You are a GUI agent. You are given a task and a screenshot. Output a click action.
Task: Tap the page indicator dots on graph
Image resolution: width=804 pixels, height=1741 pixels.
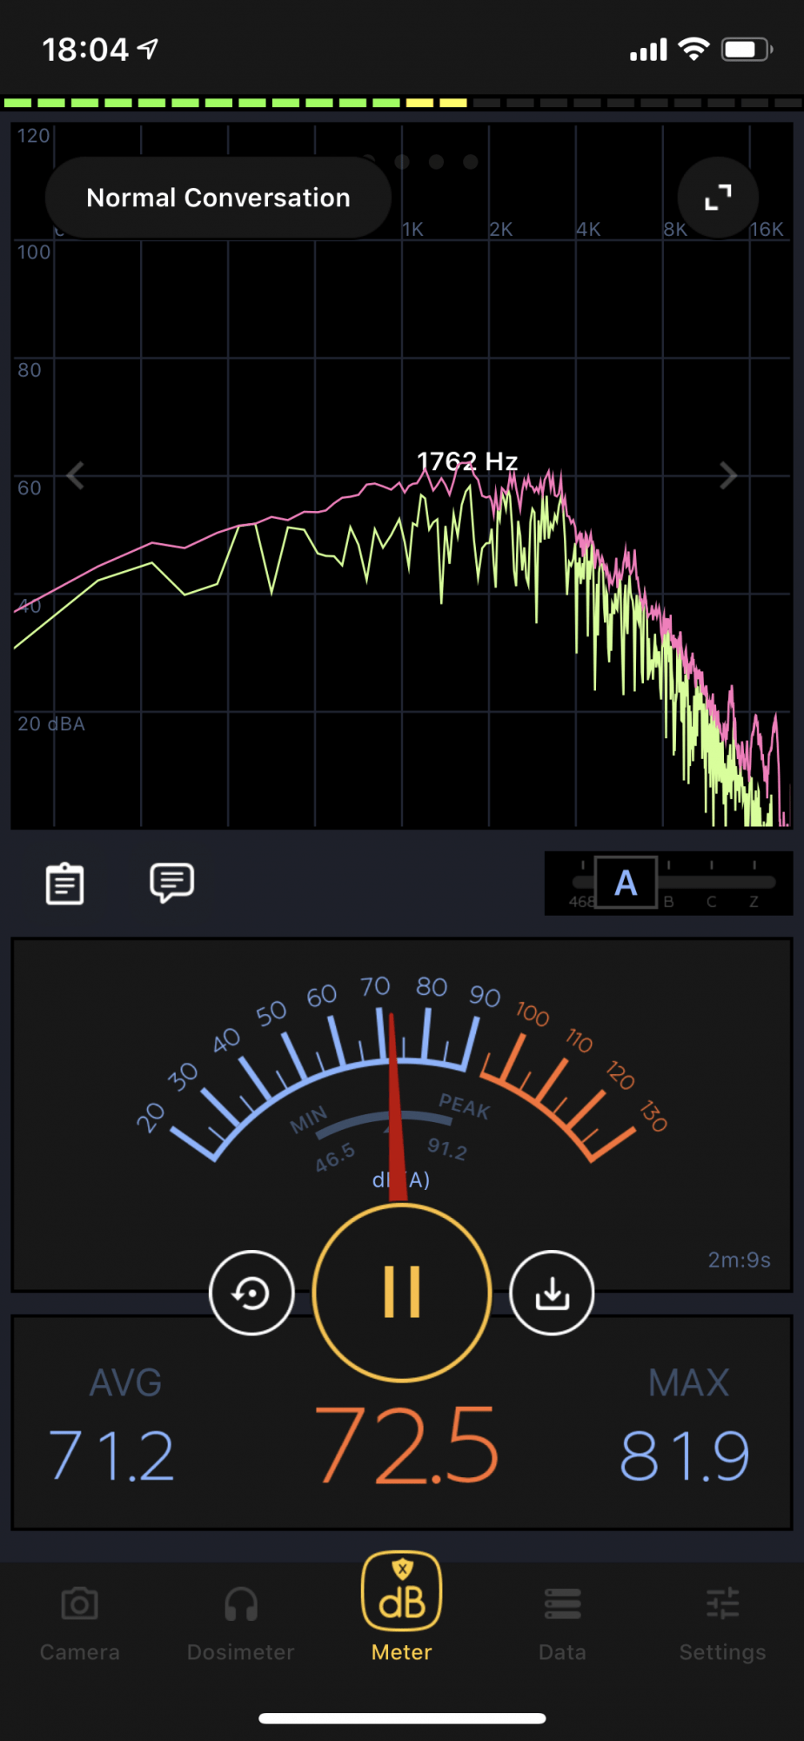pyautogui.click(x=419, y=162)
